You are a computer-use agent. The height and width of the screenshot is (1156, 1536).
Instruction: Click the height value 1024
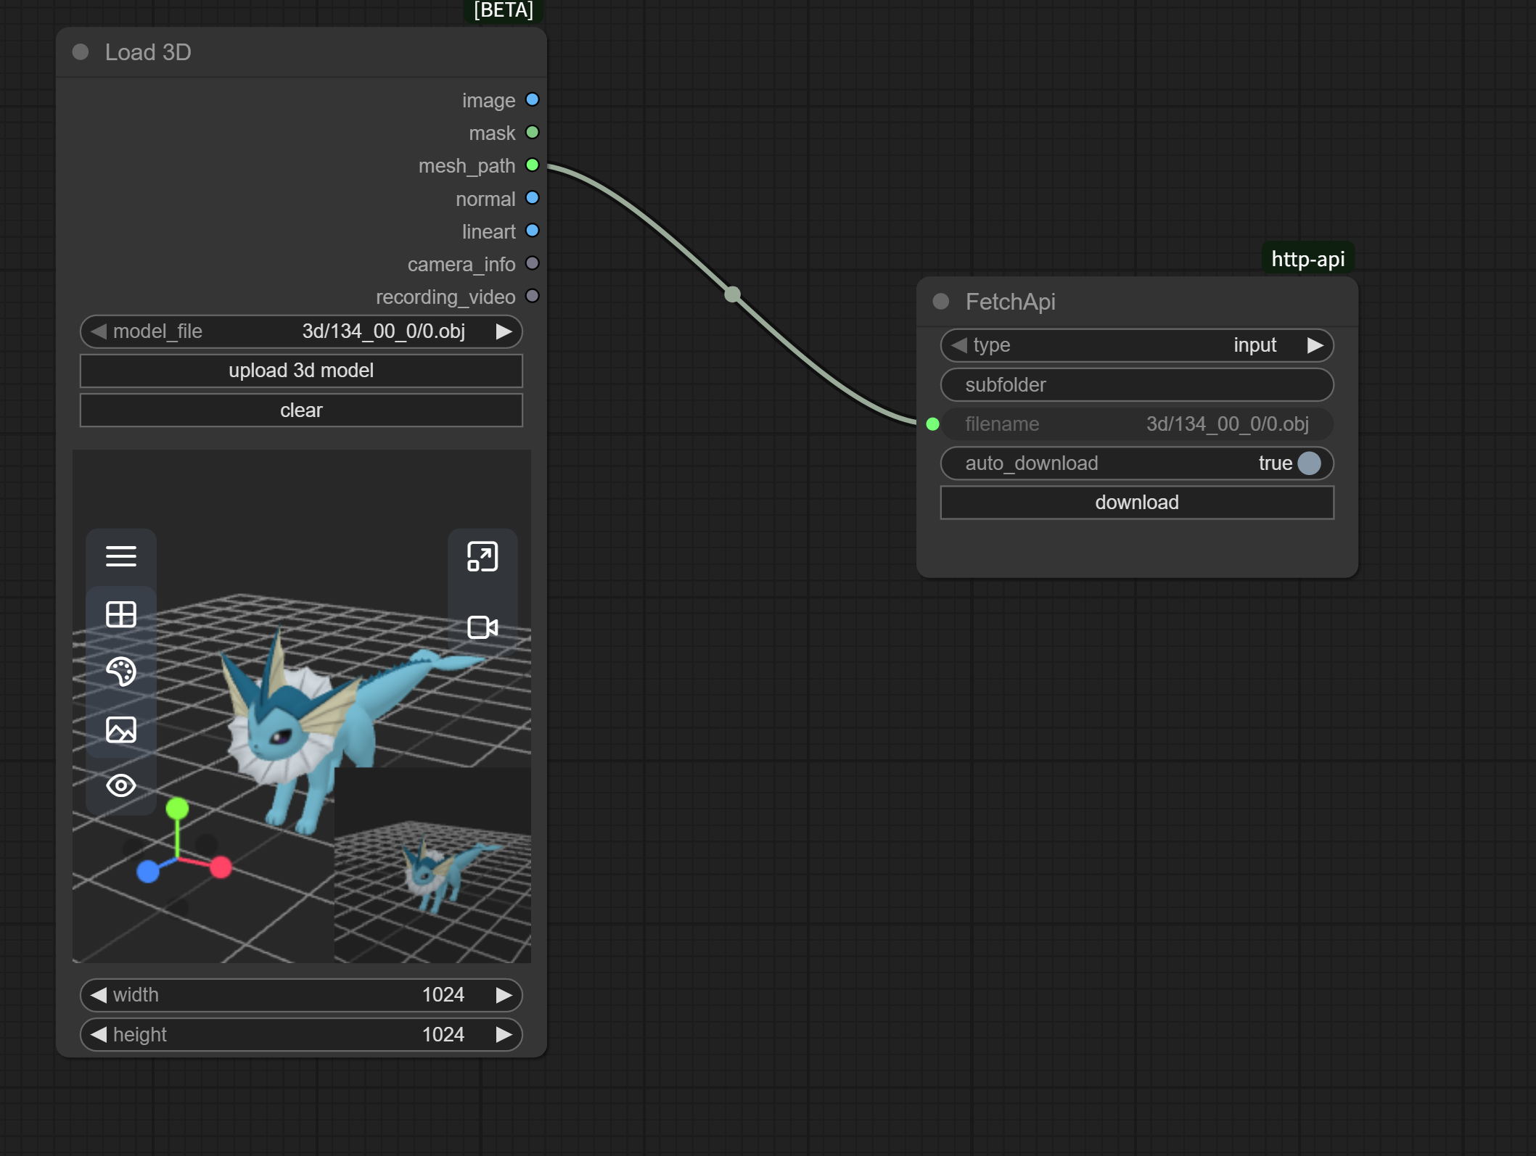[x=443, y=1034]
